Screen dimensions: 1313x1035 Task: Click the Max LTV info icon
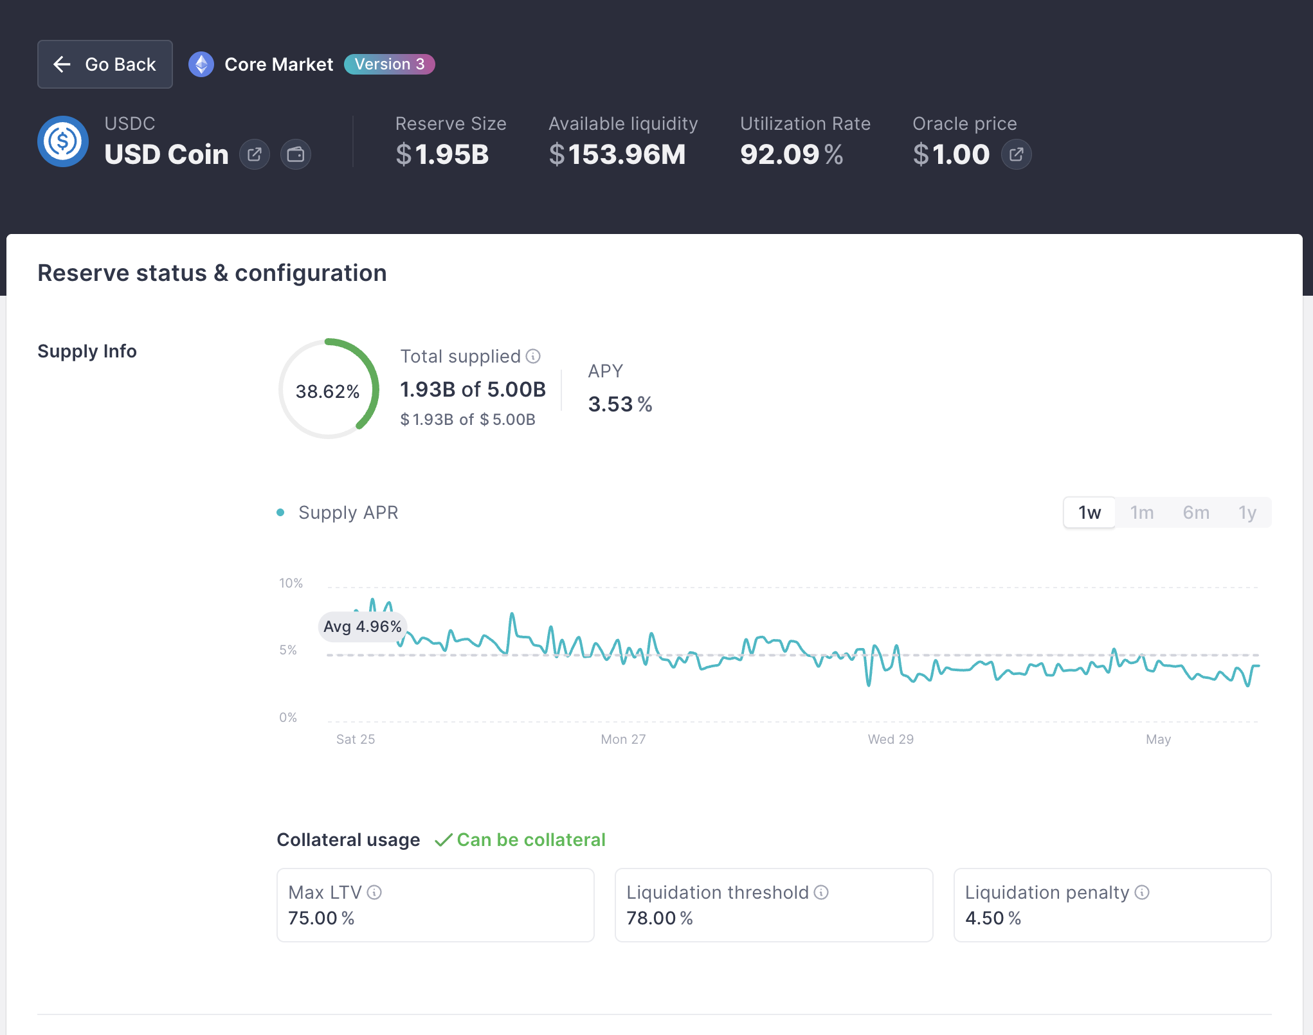[x=374, y=892]
